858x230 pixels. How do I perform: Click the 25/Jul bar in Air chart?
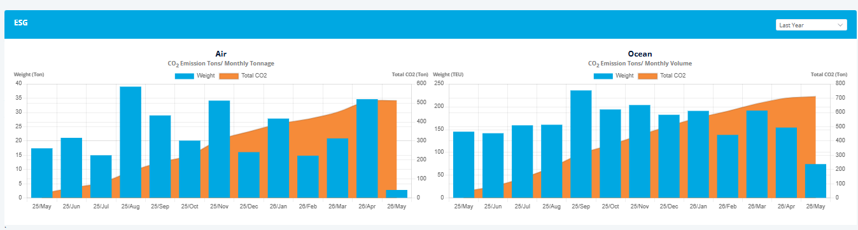pyautogui.click(x=101, y=177)
